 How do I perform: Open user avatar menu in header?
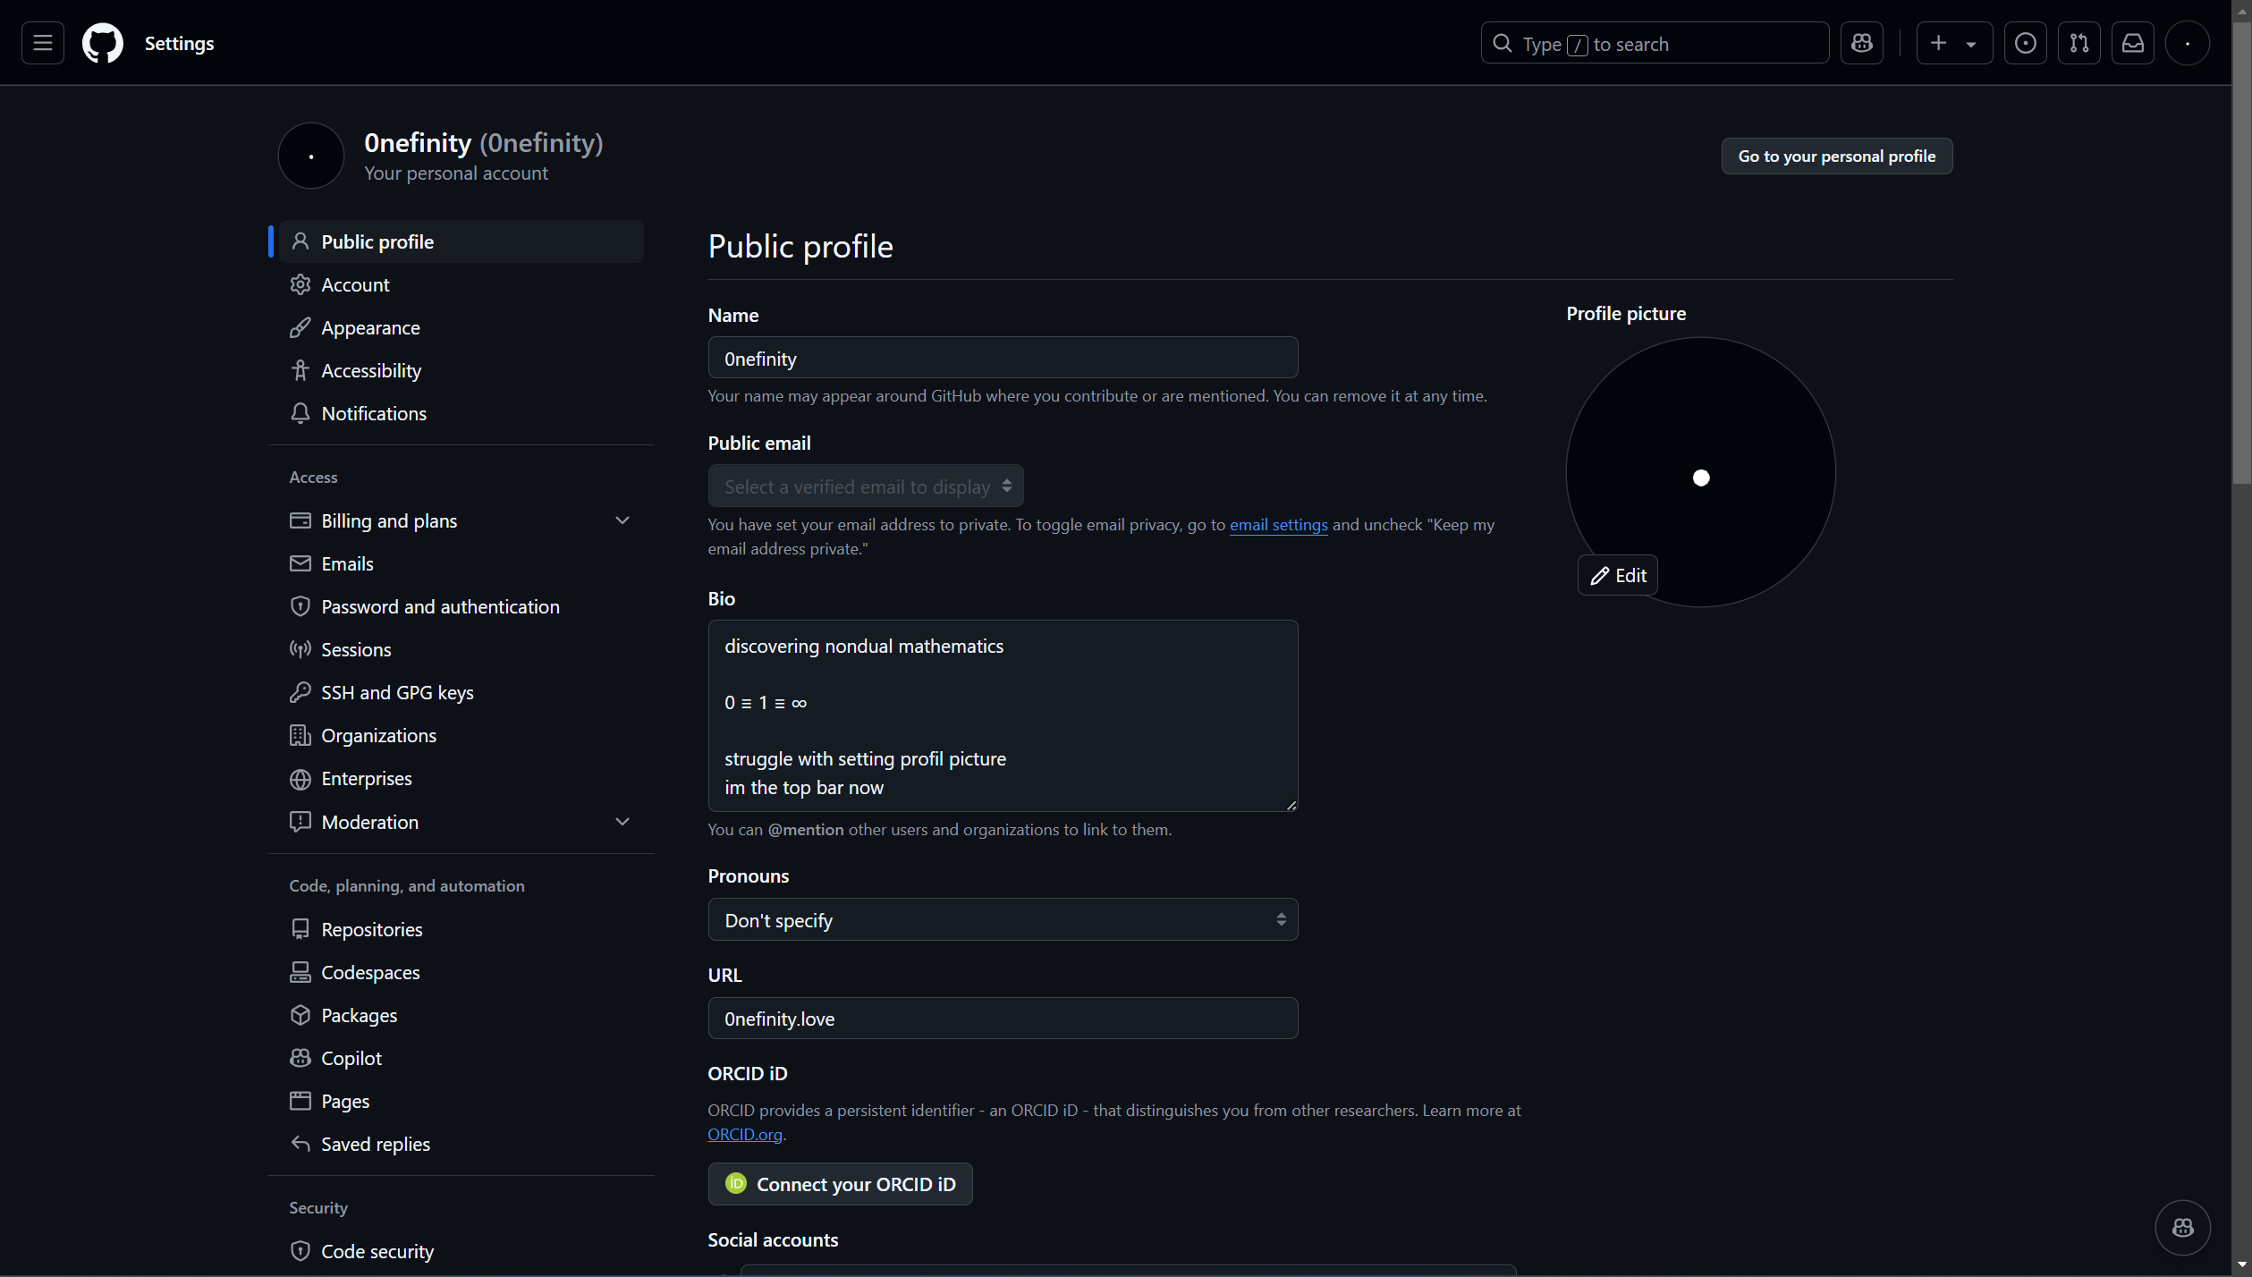pyautogui.click(x=2188, y=43)
